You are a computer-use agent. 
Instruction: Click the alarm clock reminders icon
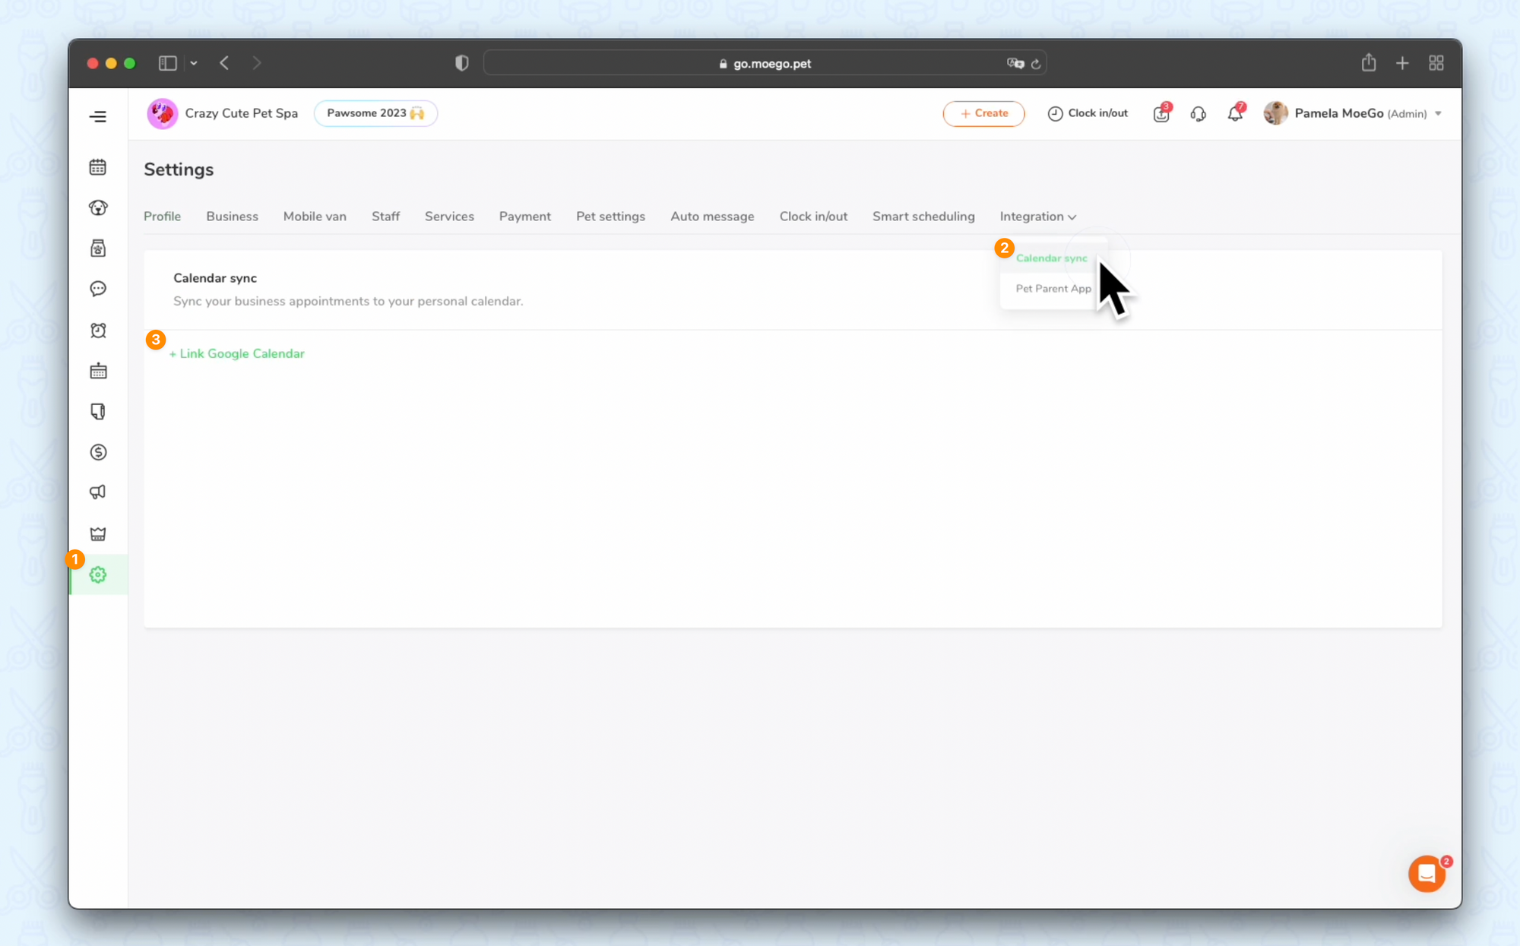coord(98,331)
